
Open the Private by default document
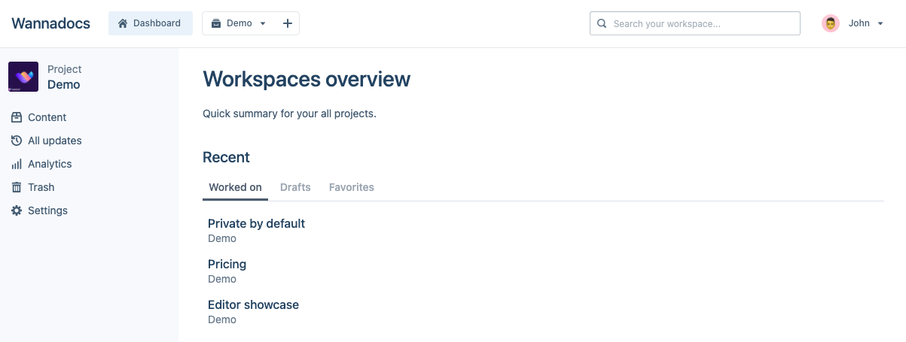256,223
